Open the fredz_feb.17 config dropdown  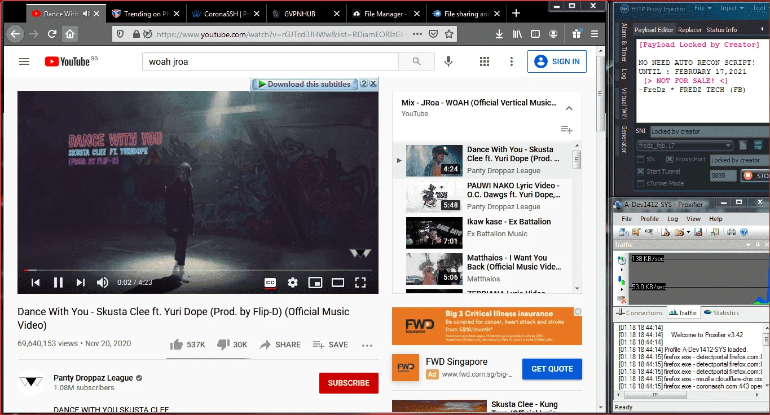pos(685,145)
